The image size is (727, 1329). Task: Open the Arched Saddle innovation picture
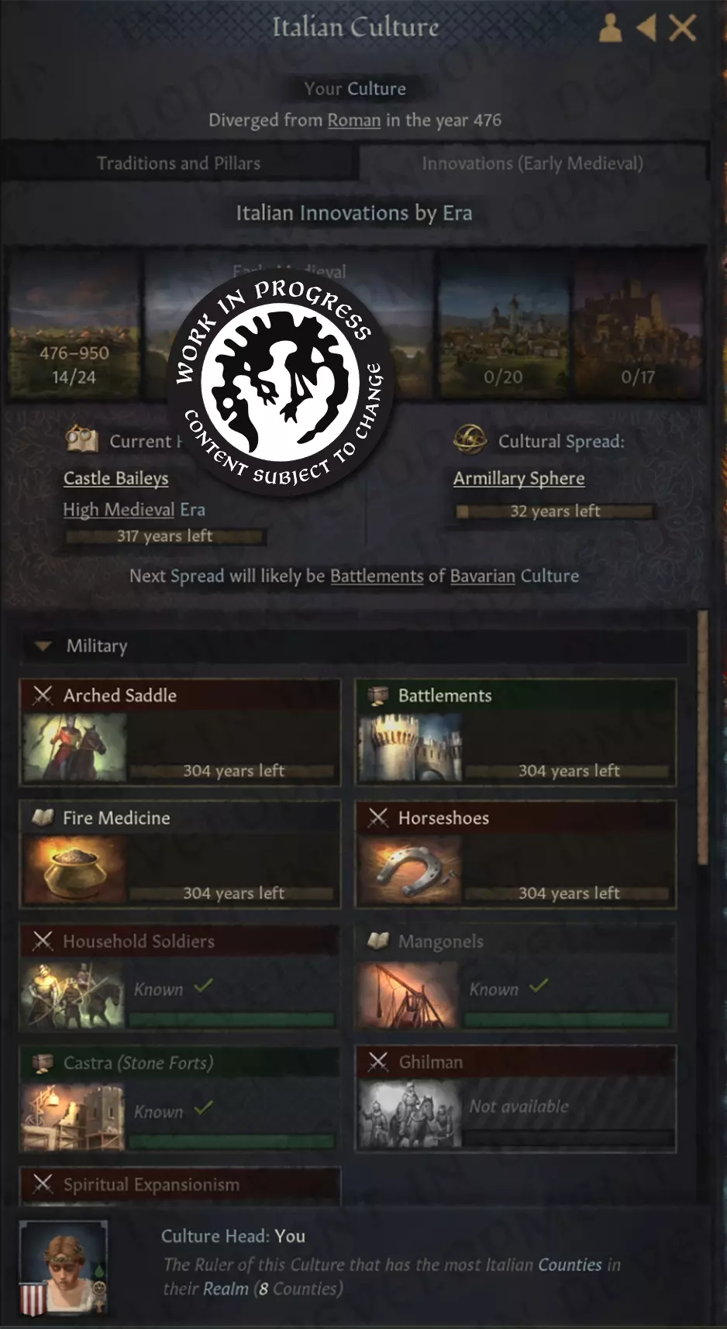click(x=75, y=746)
